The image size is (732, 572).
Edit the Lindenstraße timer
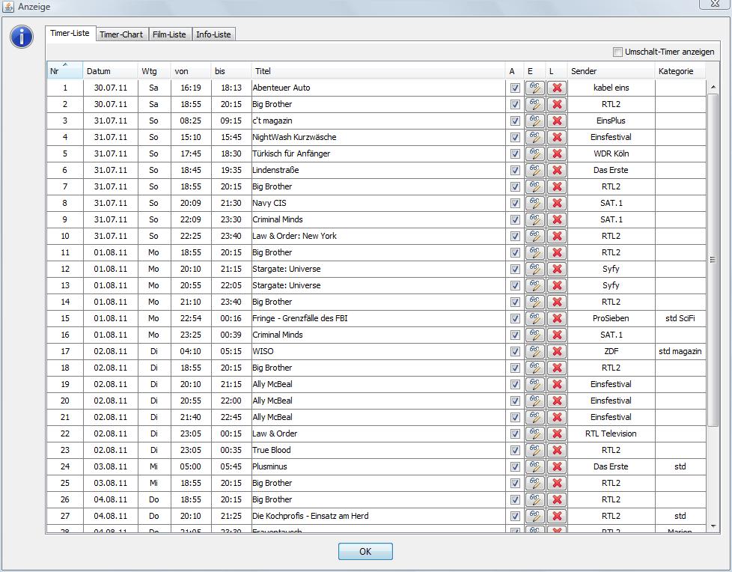535,171
